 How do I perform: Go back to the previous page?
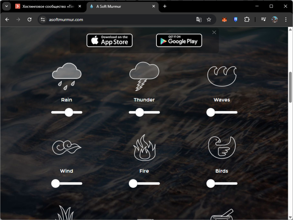(x=7, y=20)
